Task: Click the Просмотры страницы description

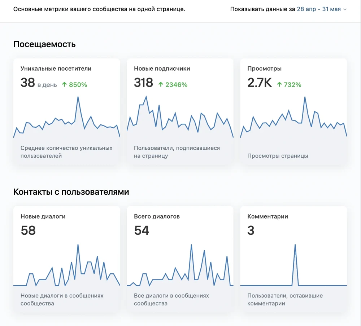Action: [278, 156]
